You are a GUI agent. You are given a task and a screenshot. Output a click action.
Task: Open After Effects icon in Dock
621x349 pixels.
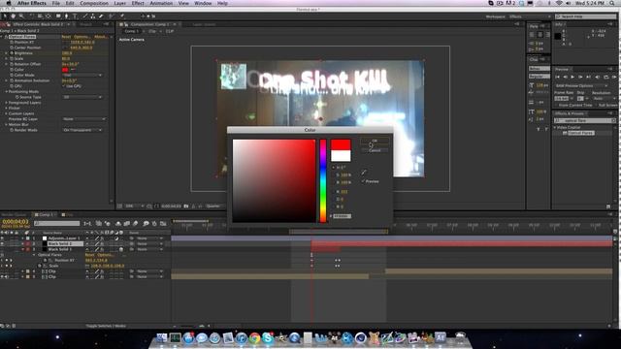(440, 337)
